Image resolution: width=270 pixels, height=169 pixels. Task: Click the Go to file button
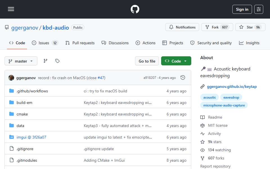point(147,61)
